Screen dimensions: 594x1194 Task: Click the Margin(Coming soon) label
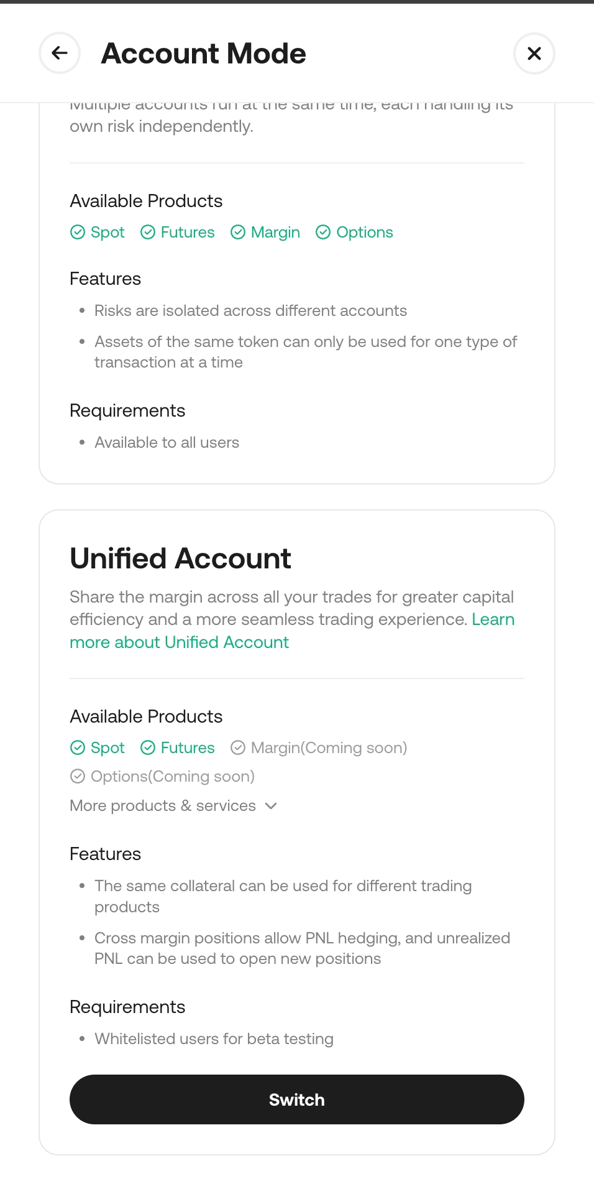pyautogui.click(x=329, y=747)
